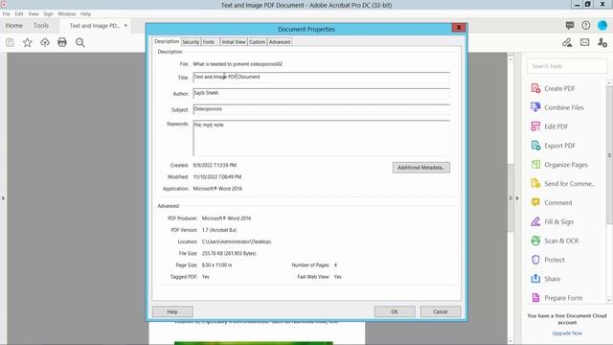Click the Additional Metadata button
Viewport: 613px width, 345px height.
[421, 168]
